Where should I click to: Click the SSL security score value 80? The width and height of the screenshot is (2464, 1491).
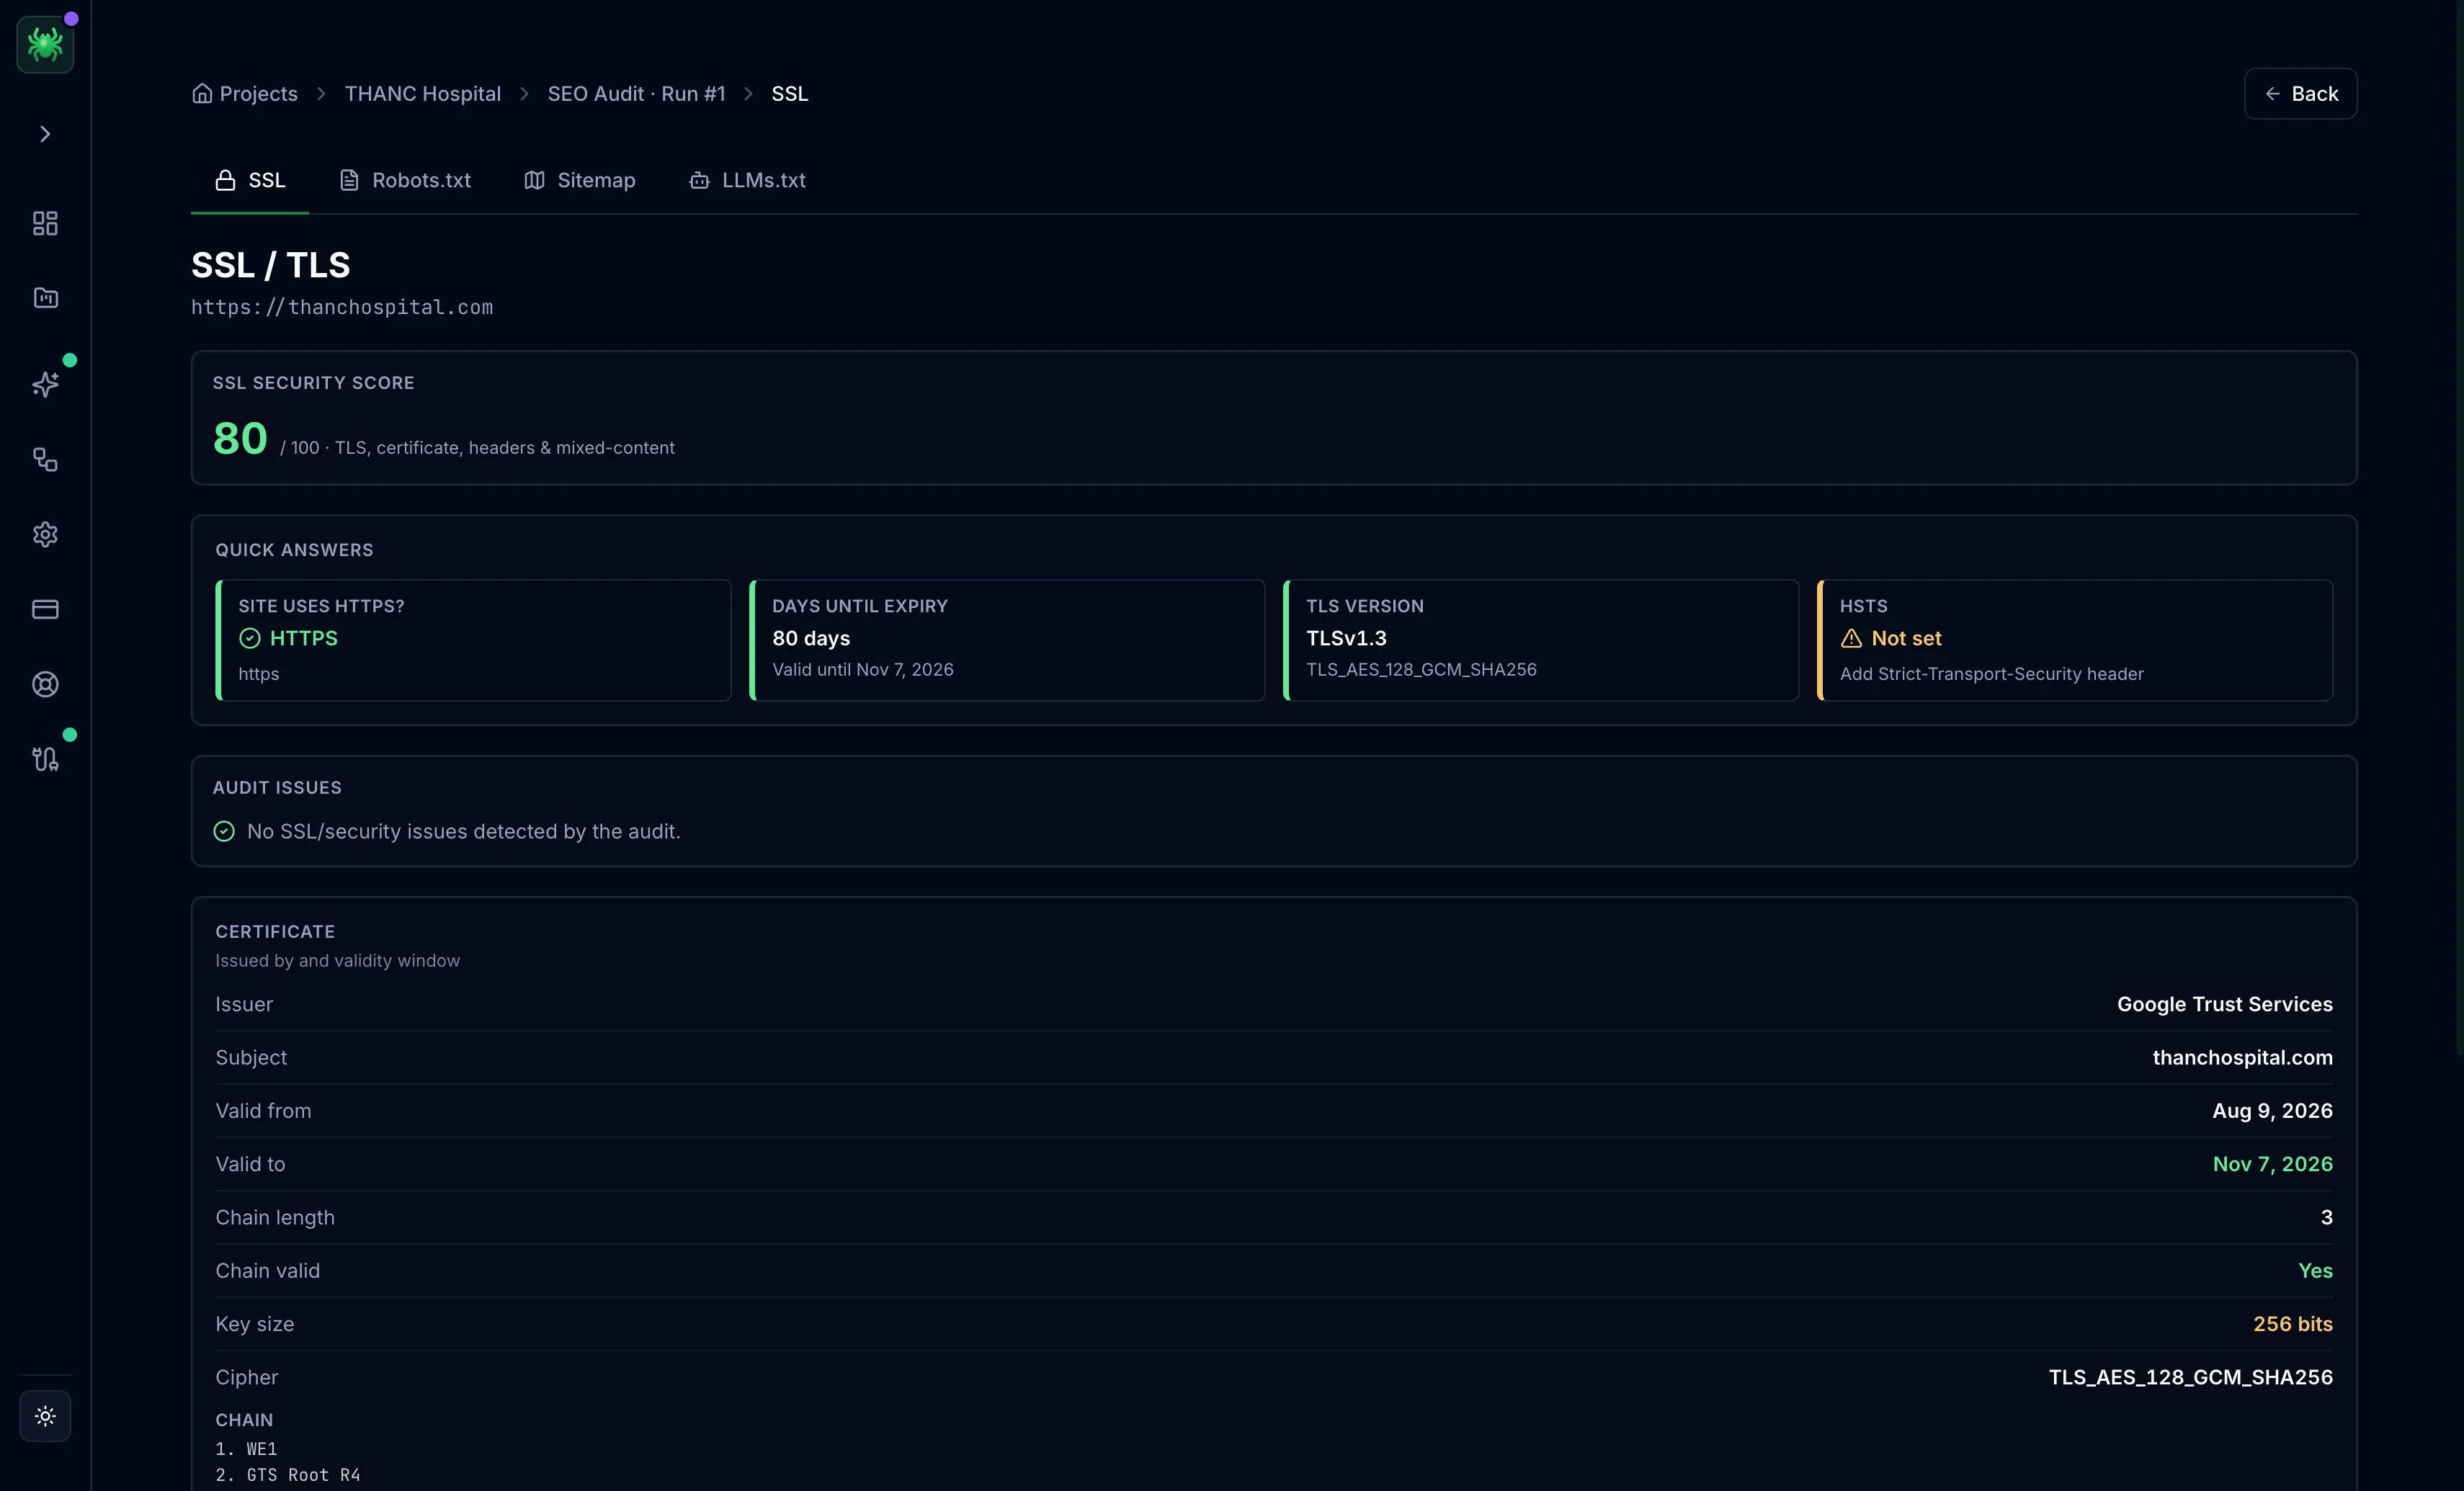[240, 438]
